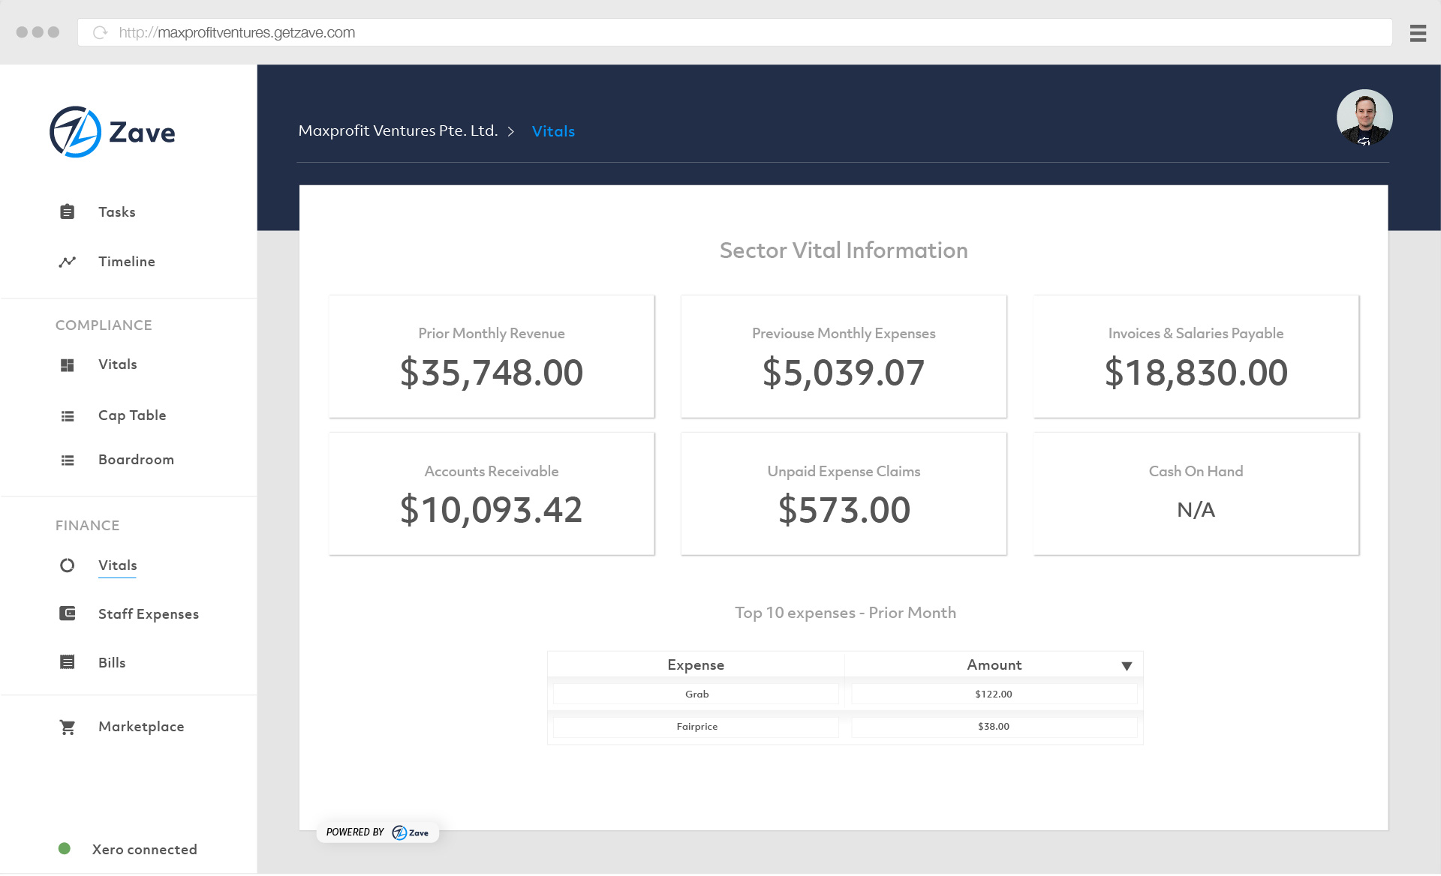
Task: Click the Compliance Vitals grid icon
Action: click(67, 365)
